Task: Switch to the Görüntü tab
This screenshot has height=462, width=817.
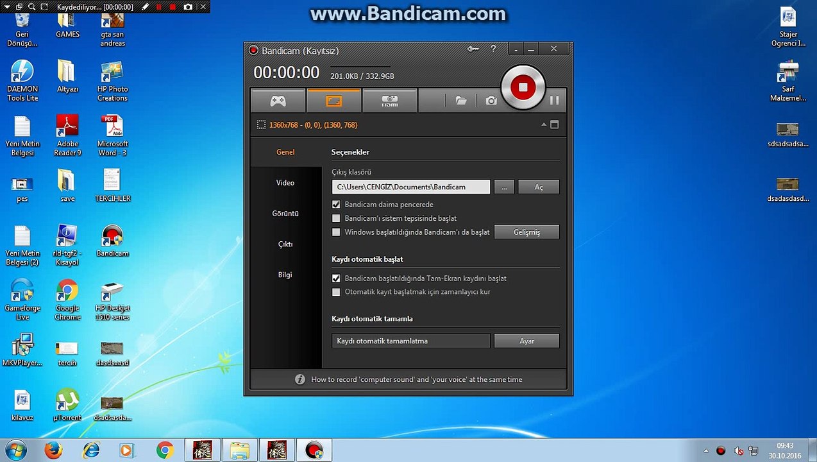Action: [x=285, y=214]
